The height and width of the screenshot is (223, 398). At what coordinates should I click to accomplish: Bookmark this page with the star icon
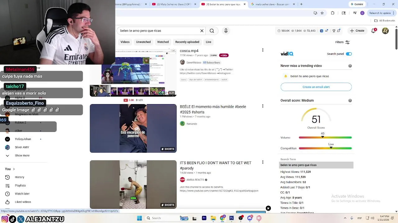point(322,13)
